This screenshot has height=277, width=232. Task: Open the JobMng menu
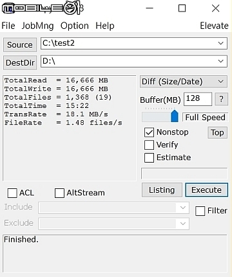[37, 26]
